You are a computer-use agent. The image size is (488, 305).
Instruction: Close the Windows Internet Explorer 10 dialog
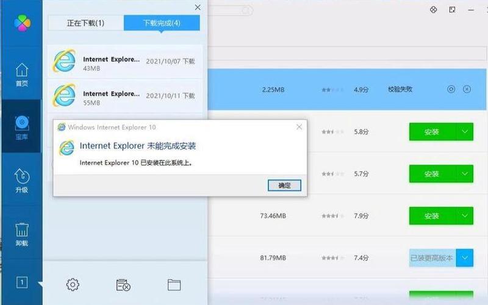click(x=299, y=127)
